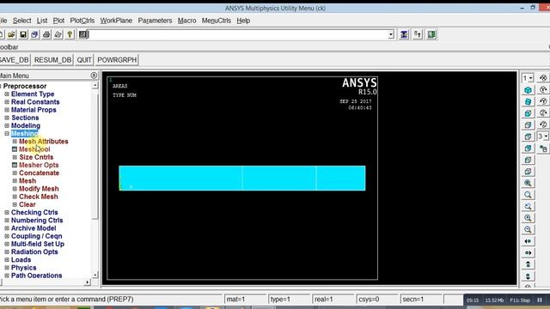Click the csys=0 status bar field
This screenshot has width=550, height=309.
pyautogui.click(x=376, y=300)
